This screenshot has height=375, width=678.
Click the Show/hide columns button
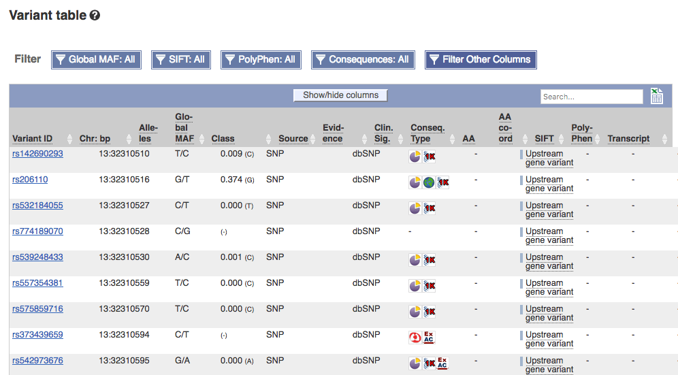[340, 95]
